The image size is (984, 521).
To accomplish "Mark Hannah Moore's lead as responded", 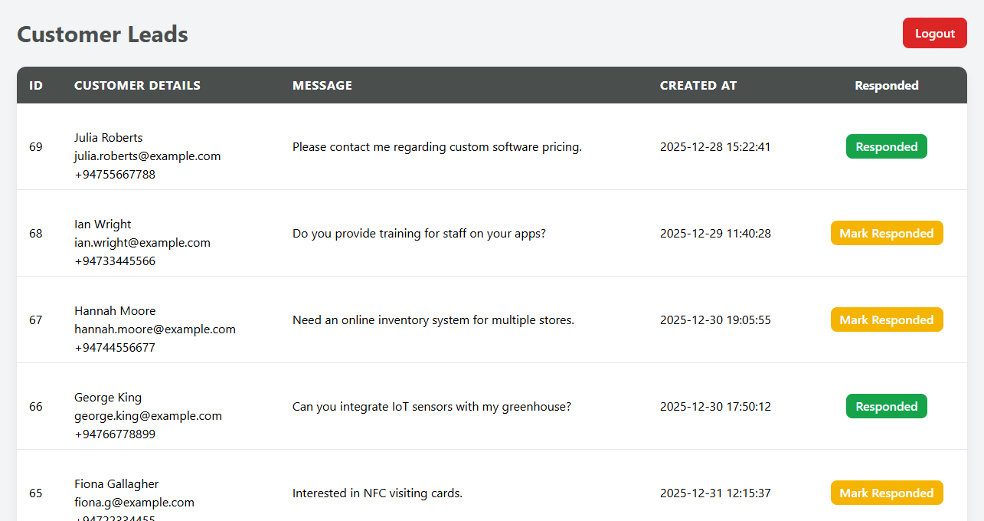I will click(x=887, y=320).
